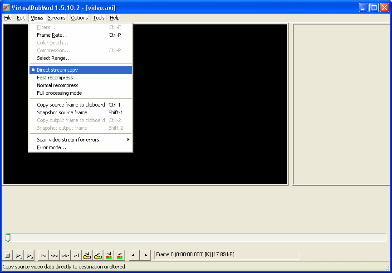Set selection end mark-out
392x273 pixels.
pos(145,255)
